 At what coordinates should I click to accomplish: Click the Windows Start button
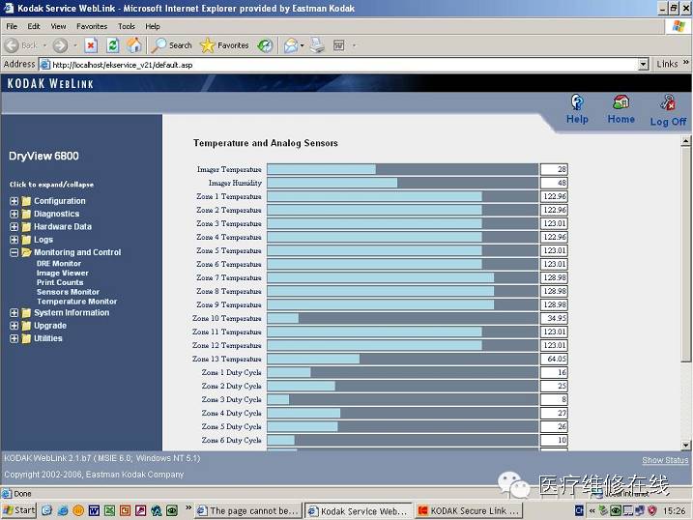pyautogui.click(x=18, y=510)
